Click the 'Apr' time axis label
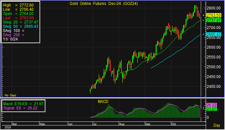The width and height of the screenshot is (225, 130). click(x=15, y=124)
